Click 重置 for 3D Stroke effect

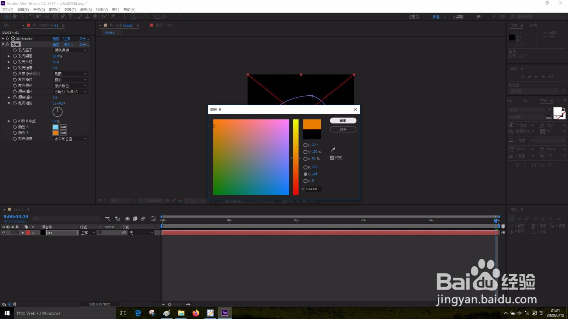pos(56,39)
